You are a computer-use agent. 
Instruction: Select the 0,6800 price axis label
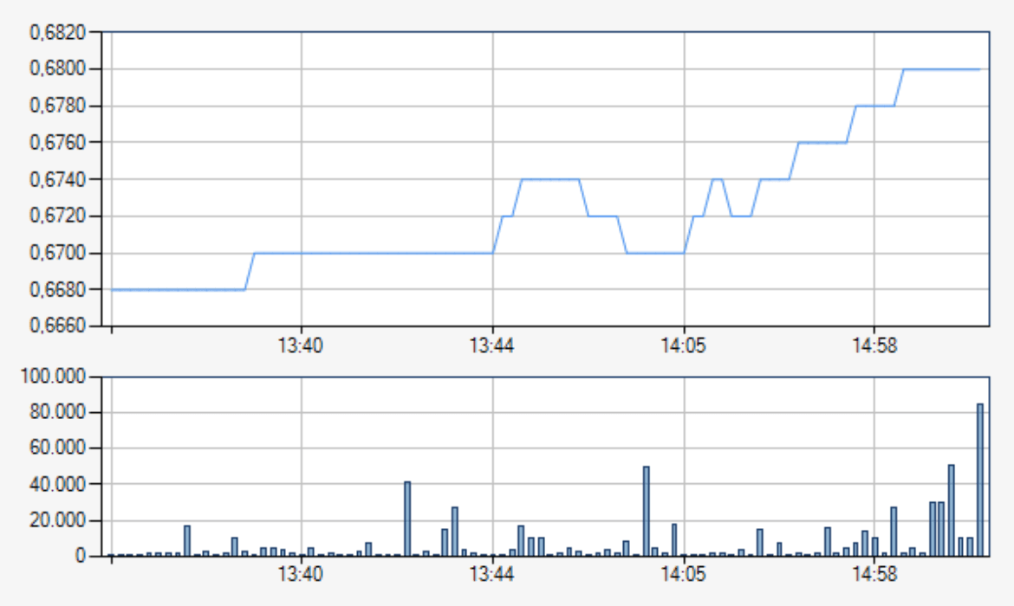coord(57,68)
